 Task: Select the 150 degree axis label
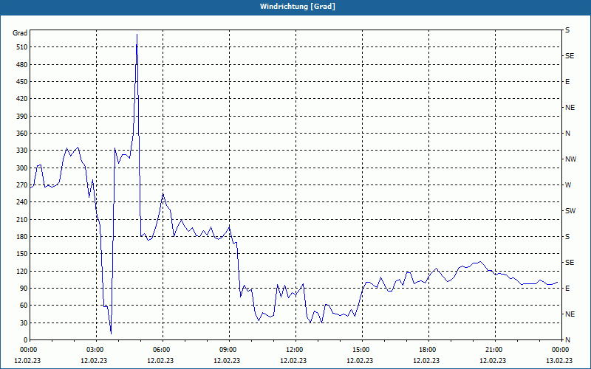coord(22,254)
